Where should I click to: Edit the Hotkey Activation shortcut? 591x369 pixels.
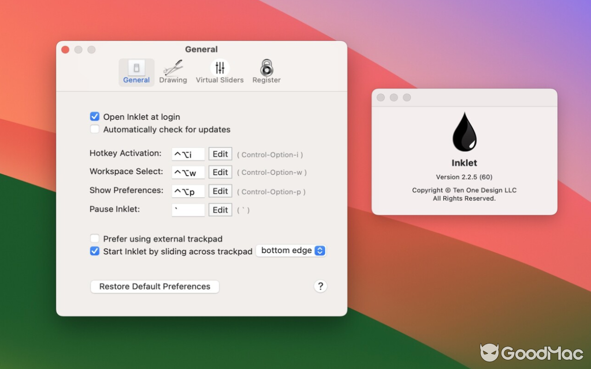pos(220,154)
